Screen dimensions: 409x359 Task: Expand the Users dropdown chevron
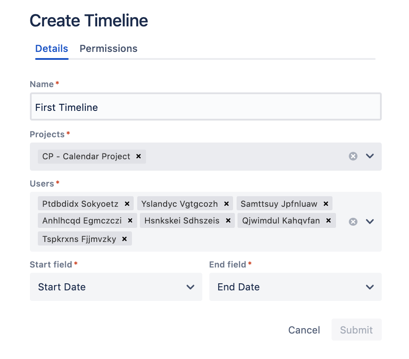click(x=370, y=221)
